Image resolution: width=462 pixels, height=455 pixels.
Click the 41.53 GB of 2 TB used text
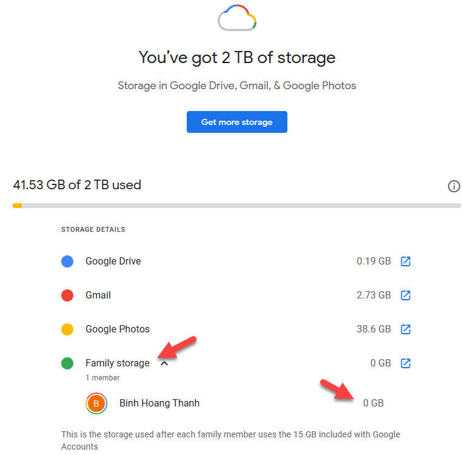[x=77, y=185]
